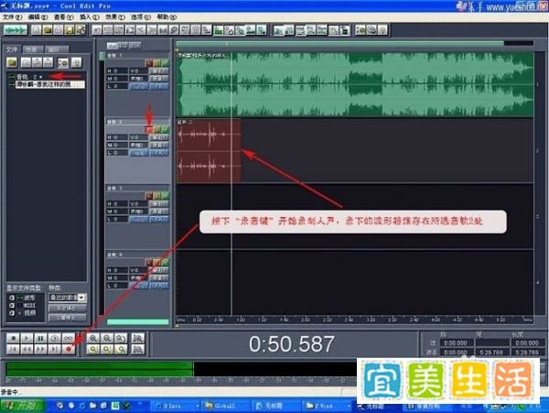Open the 效果 menu
The width and height of the screenshot is (549, 413).
(115, 16)
